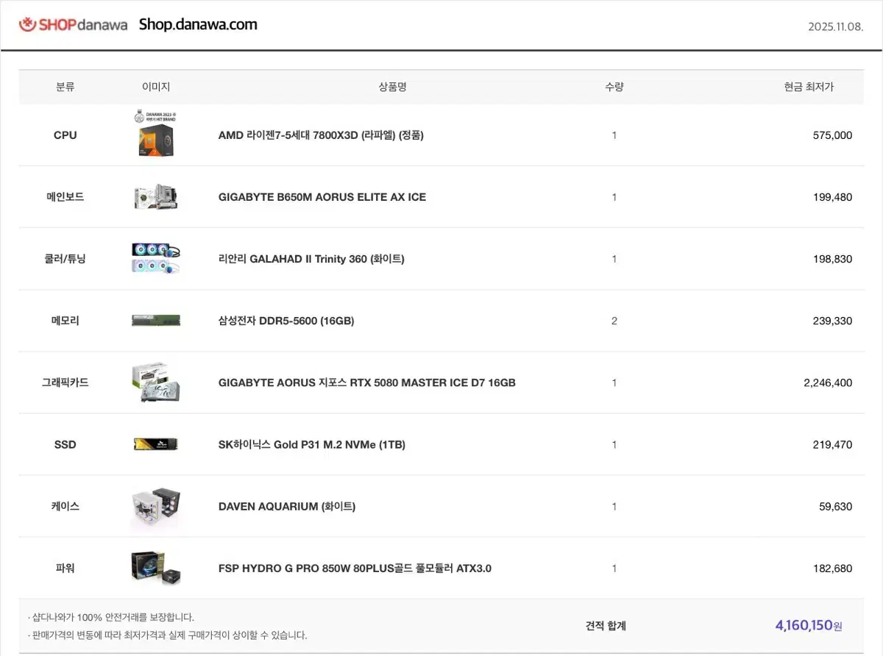This screenshot has height=656, width=883.
Task: Click the 이미지 column header
Action: pyautogui.click(x=156, y=87)
